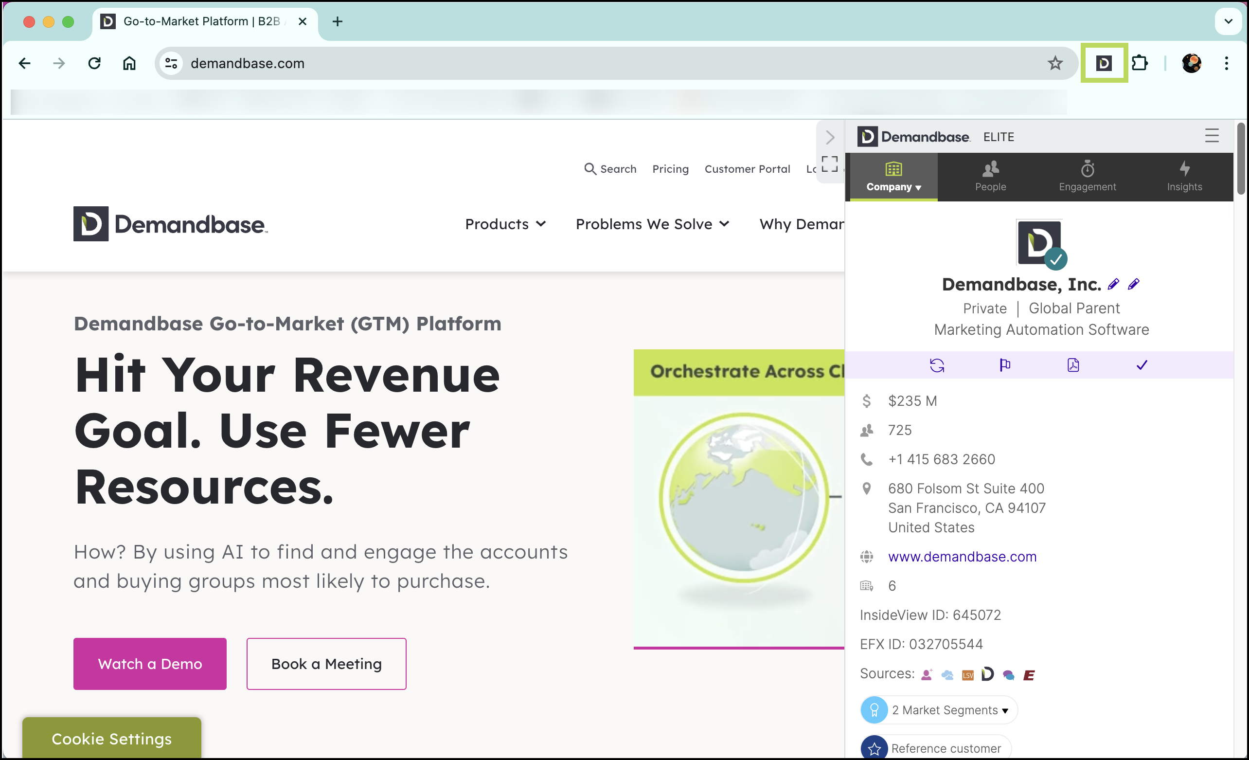
Task: Switch to the Insights tab
Action: (1184, 177)
